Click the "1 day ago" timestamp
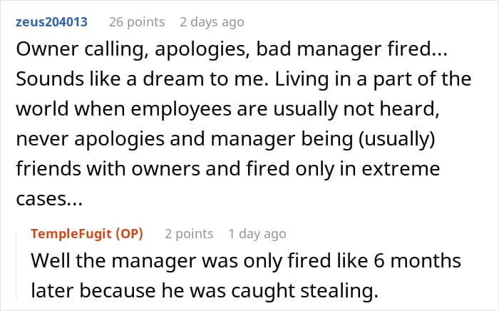This screenshot has height=311, width=499. click(x=257, y=234)
